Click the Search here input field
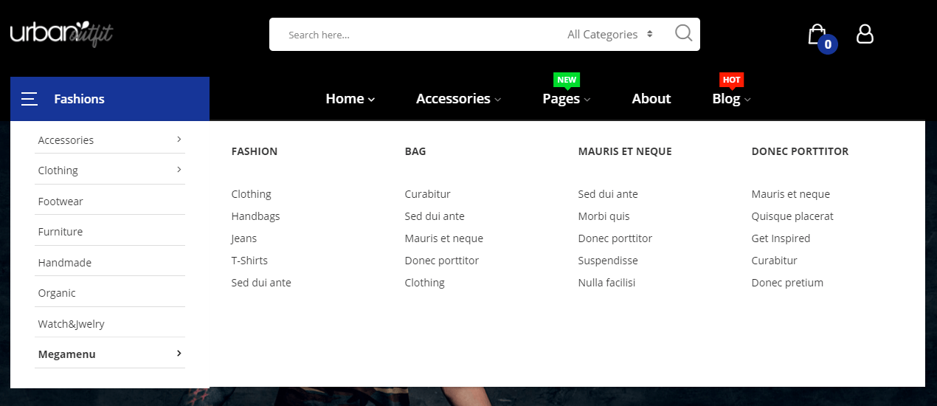Screen dimensions: 937x406 tap(413, 35)
